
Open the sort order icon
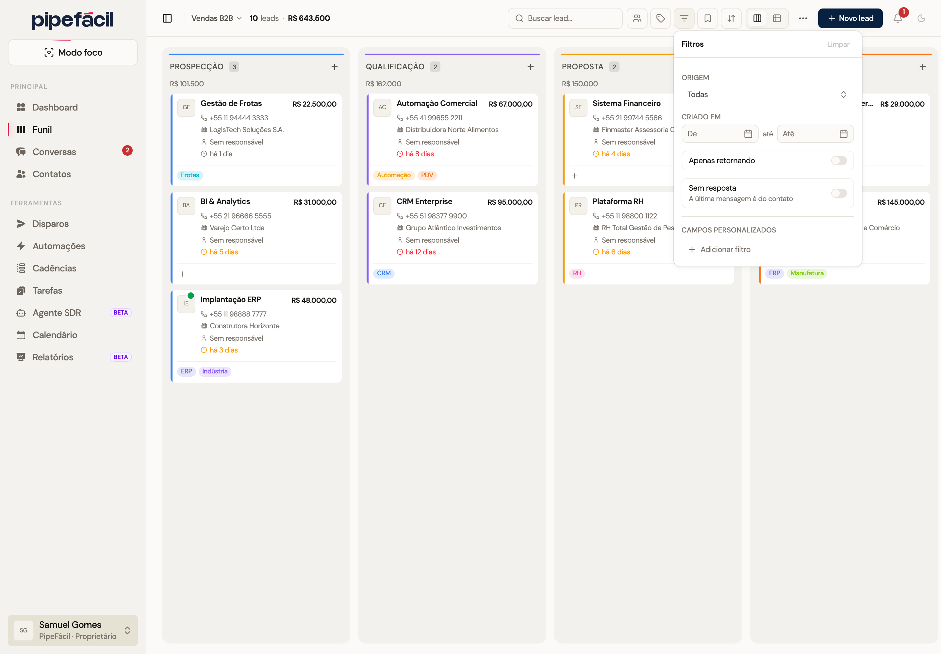(x=731, y=18)
